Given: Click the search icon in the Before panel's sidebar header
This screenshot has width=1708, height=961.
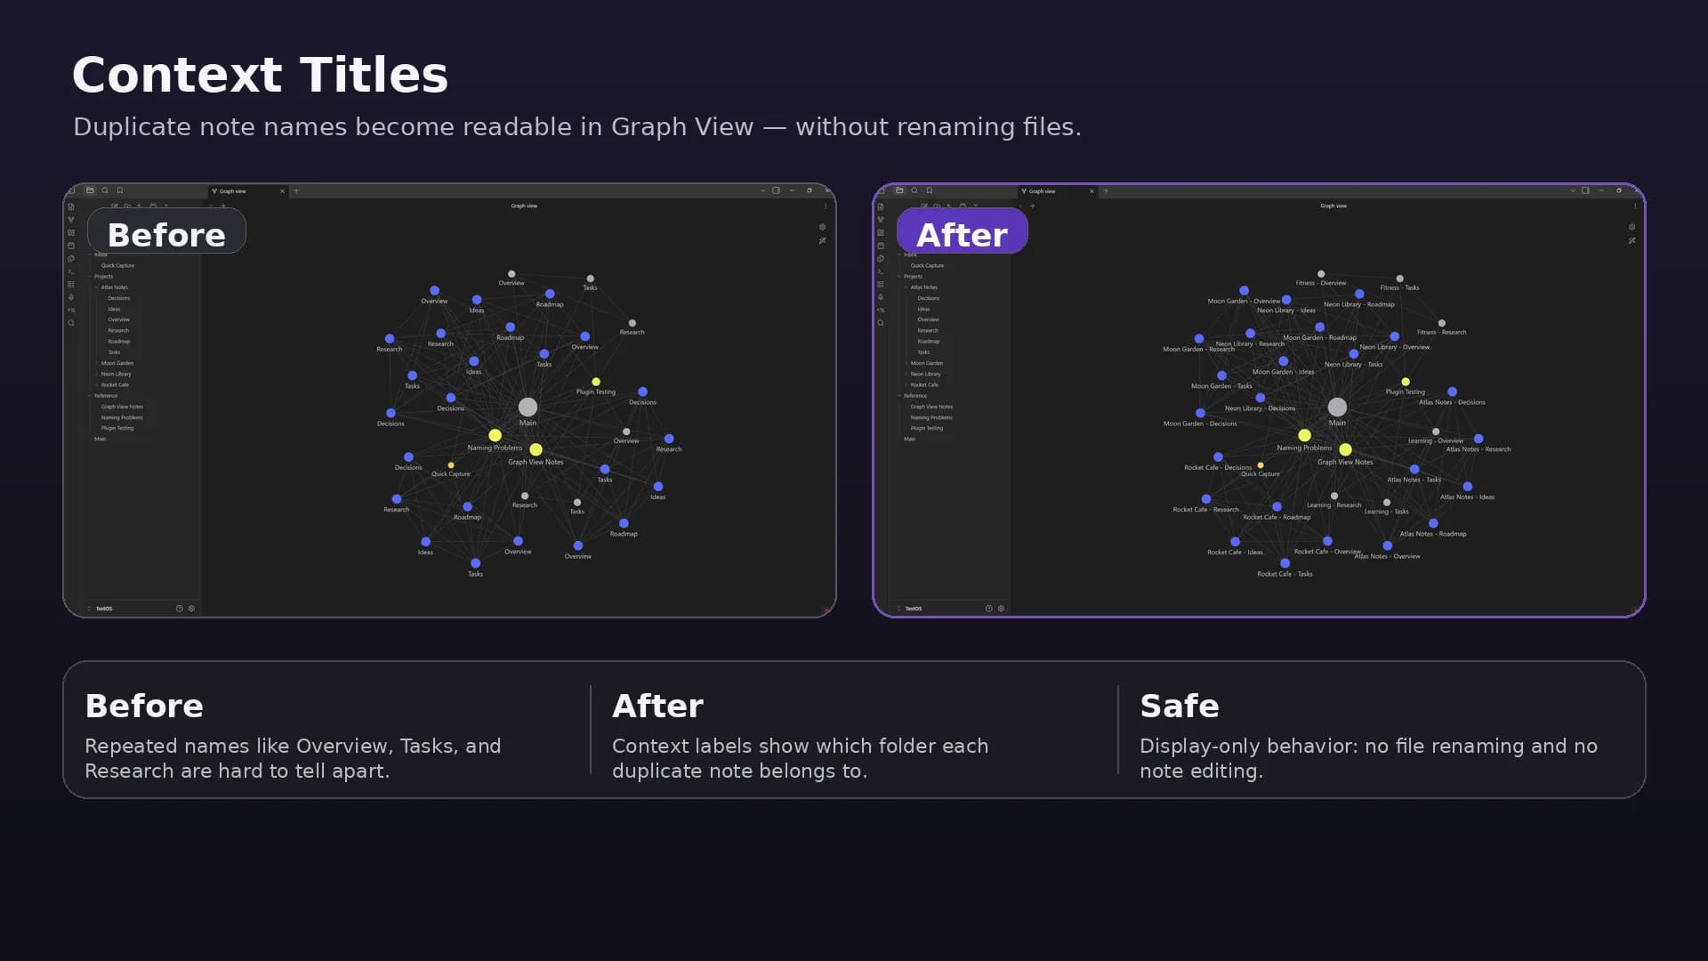Looking at the screenshot, I should (x=105, y=190).
